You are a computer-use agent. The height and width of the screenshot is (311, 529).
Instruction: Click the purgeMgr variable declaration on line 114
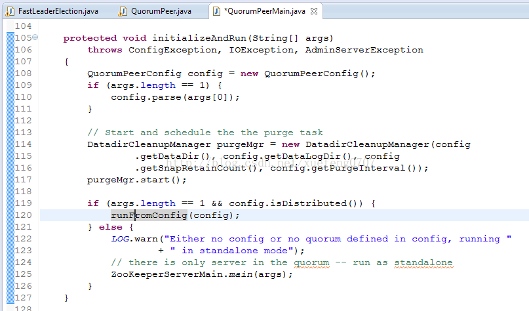pos(240,144)
